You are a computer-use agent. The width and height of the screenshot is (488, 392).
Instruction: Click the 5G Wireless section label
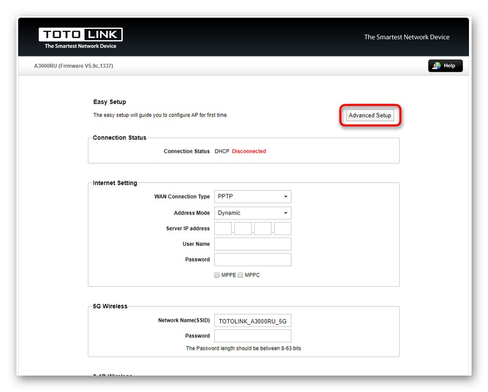[110, 306]
